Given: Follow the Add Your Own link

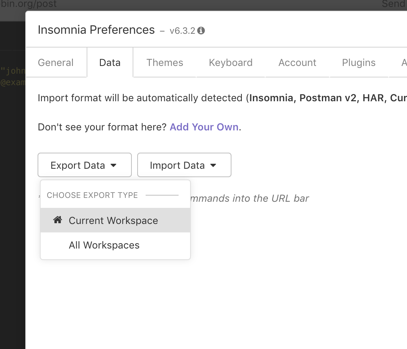Looking at the screenshot, I should (204, 127).
